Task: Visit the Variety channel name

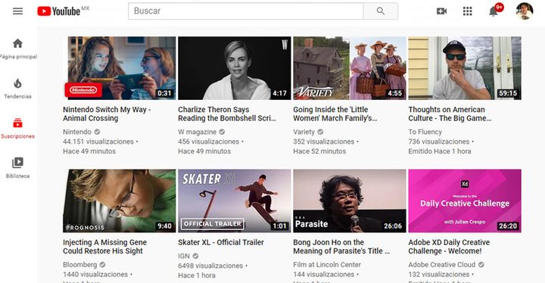Action: tap(304, 132)
